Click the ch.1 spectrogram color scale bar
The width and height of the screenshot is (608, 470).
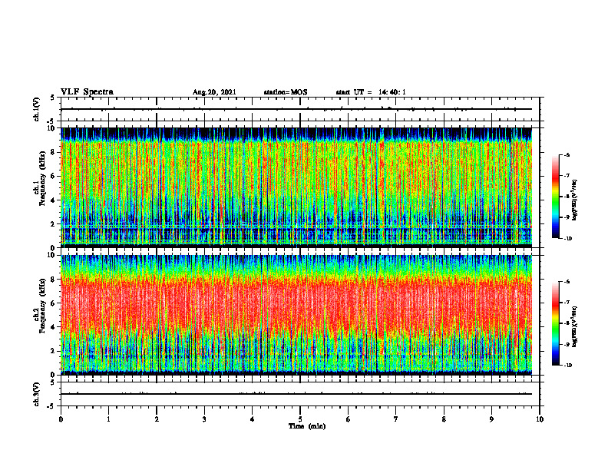point(555,197)
